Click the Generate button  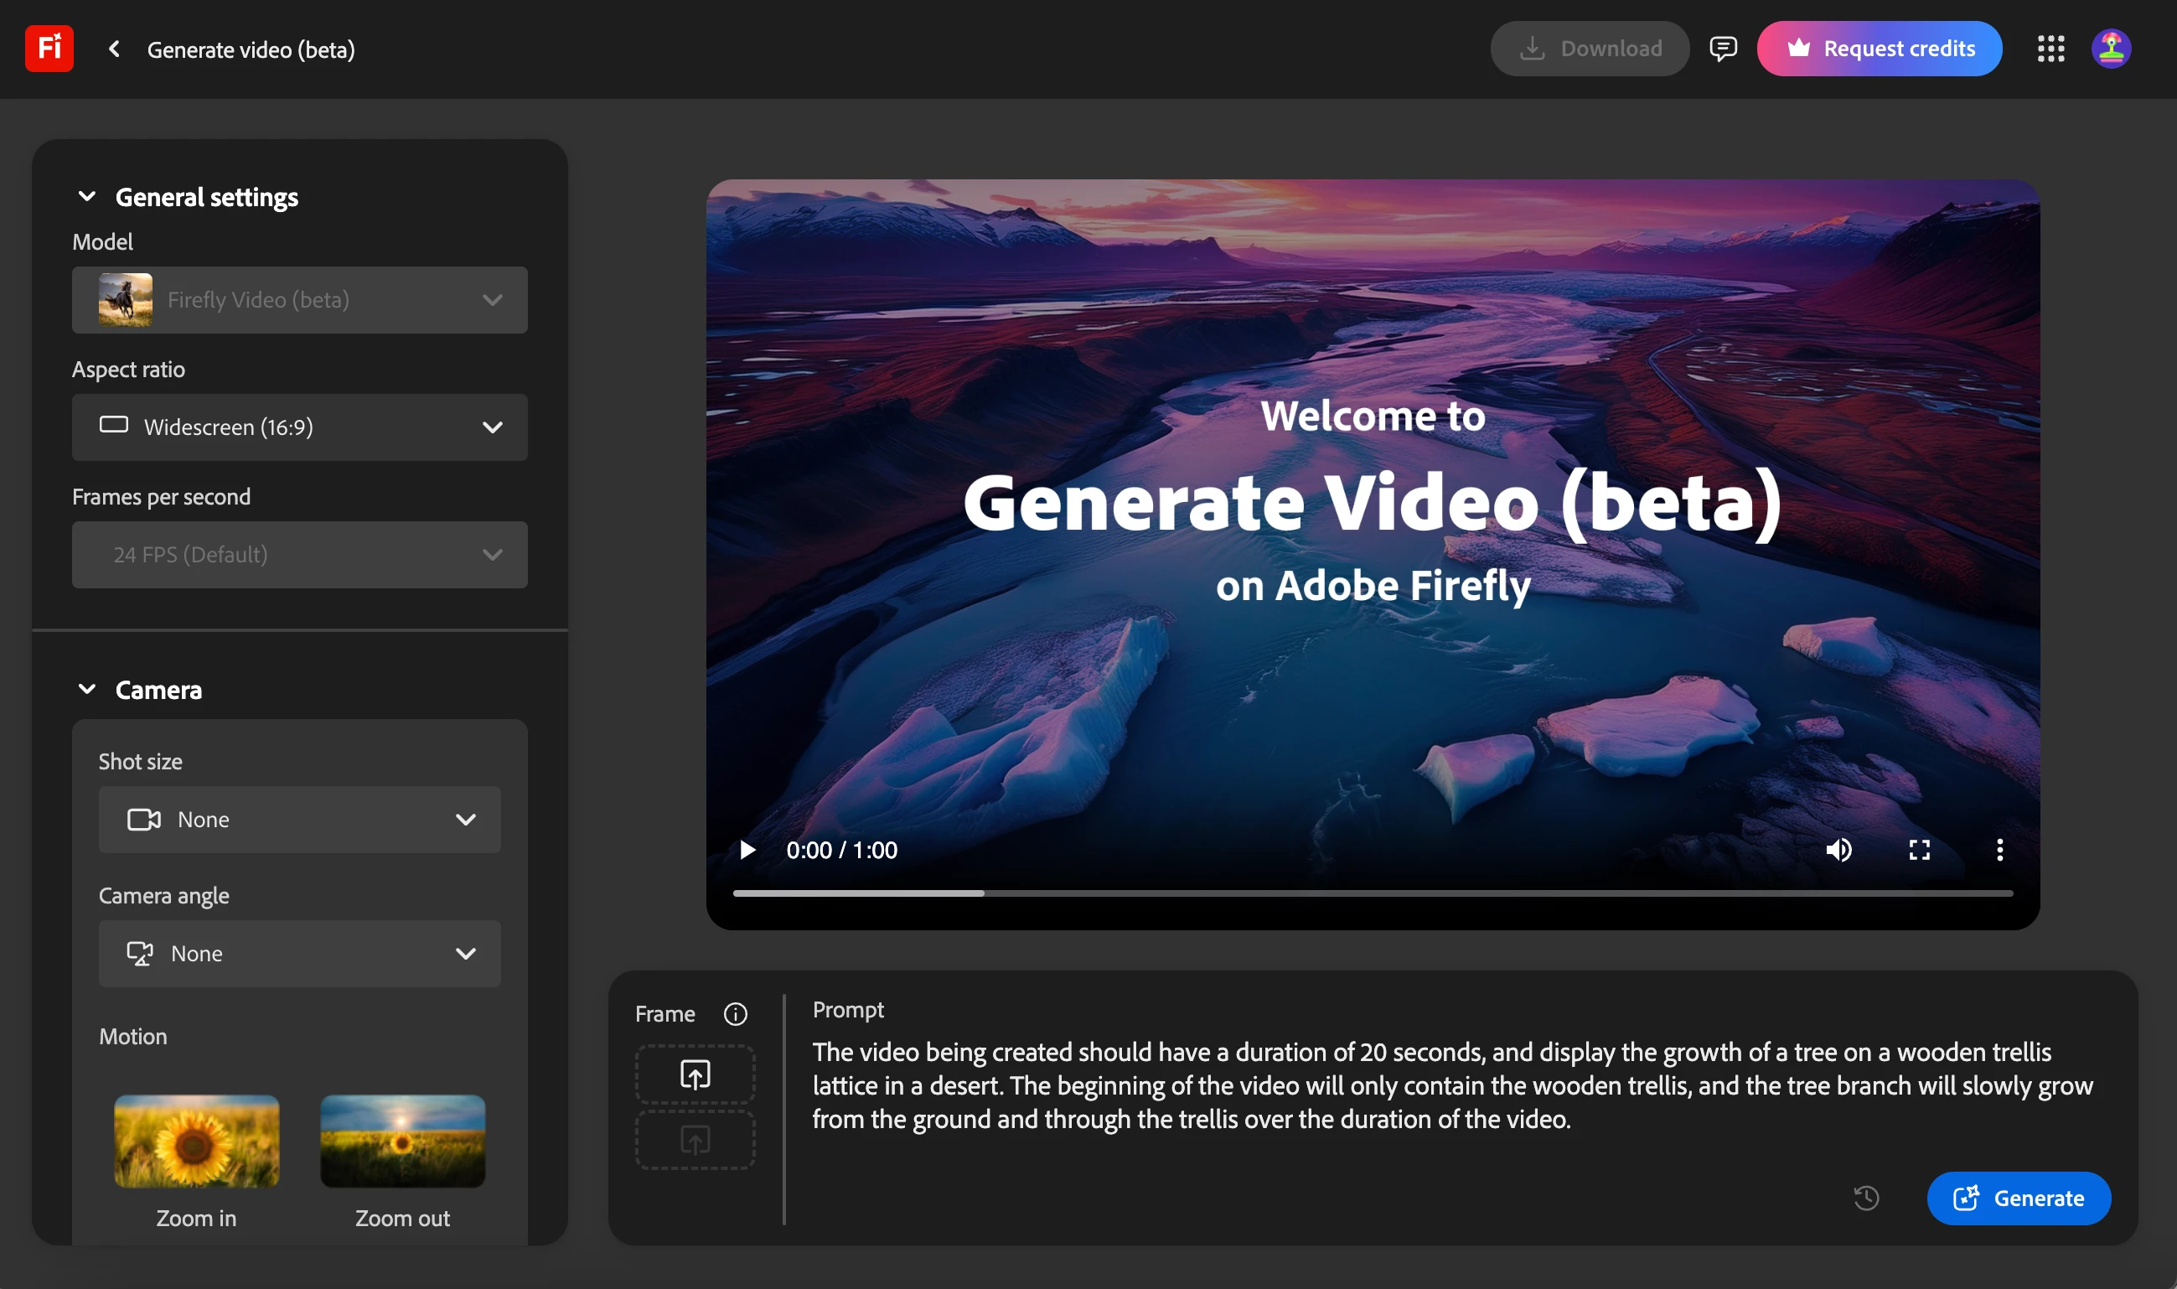(2018, 1198)
